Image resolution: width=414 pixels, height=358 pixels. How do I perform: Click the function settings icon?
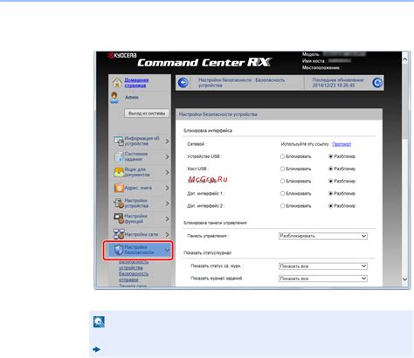pos(119,218)
